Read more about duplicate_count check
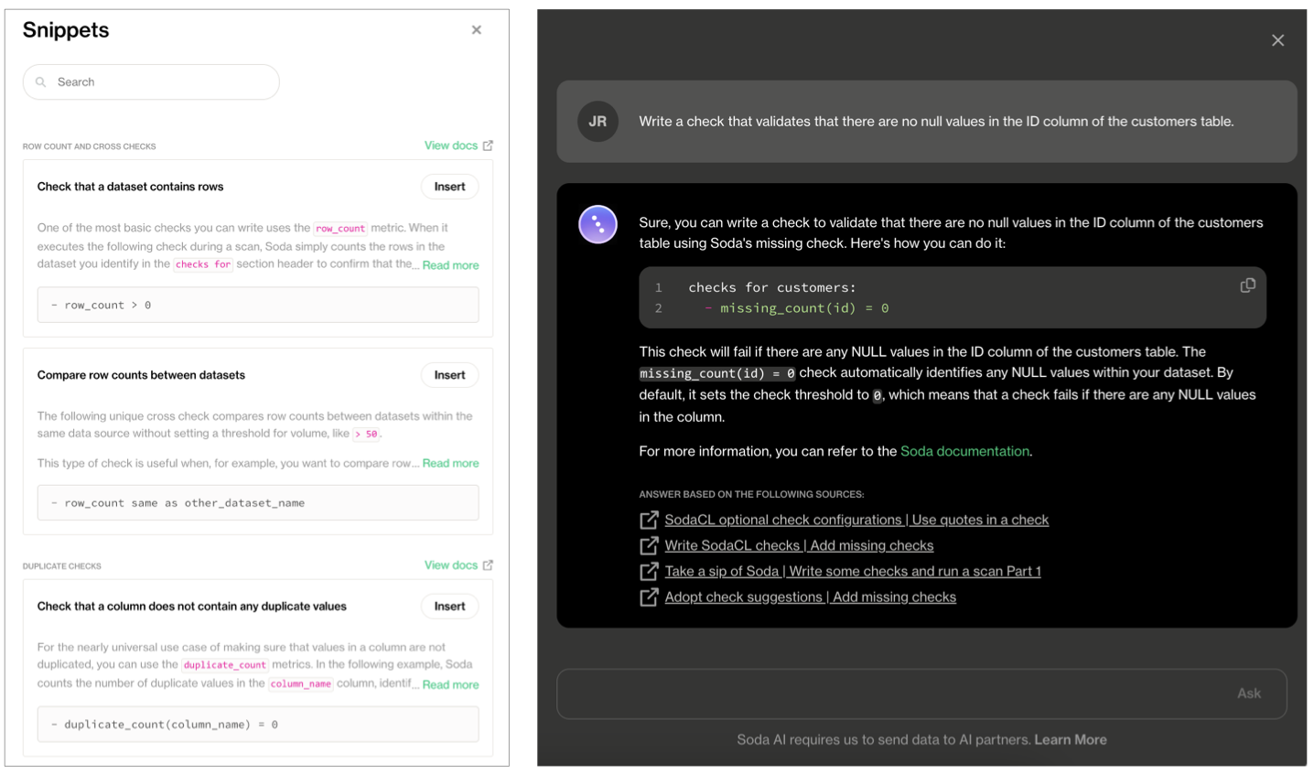 point(450,685)
